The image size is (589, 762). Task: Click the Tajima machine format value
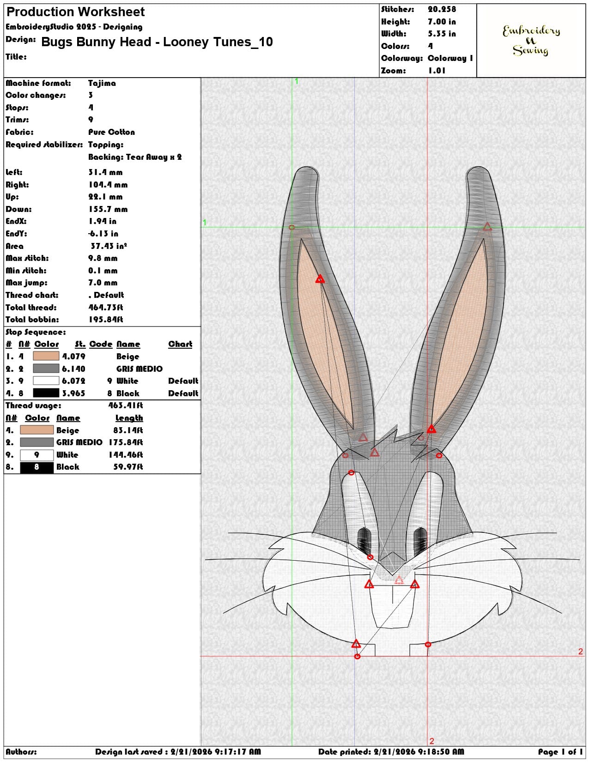coord(102,83)
